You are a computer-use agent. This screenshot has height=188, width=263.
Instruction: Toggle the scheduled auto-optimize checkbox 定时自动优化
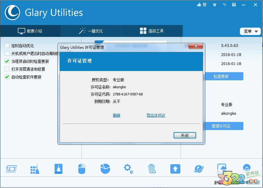click(7, 46)
